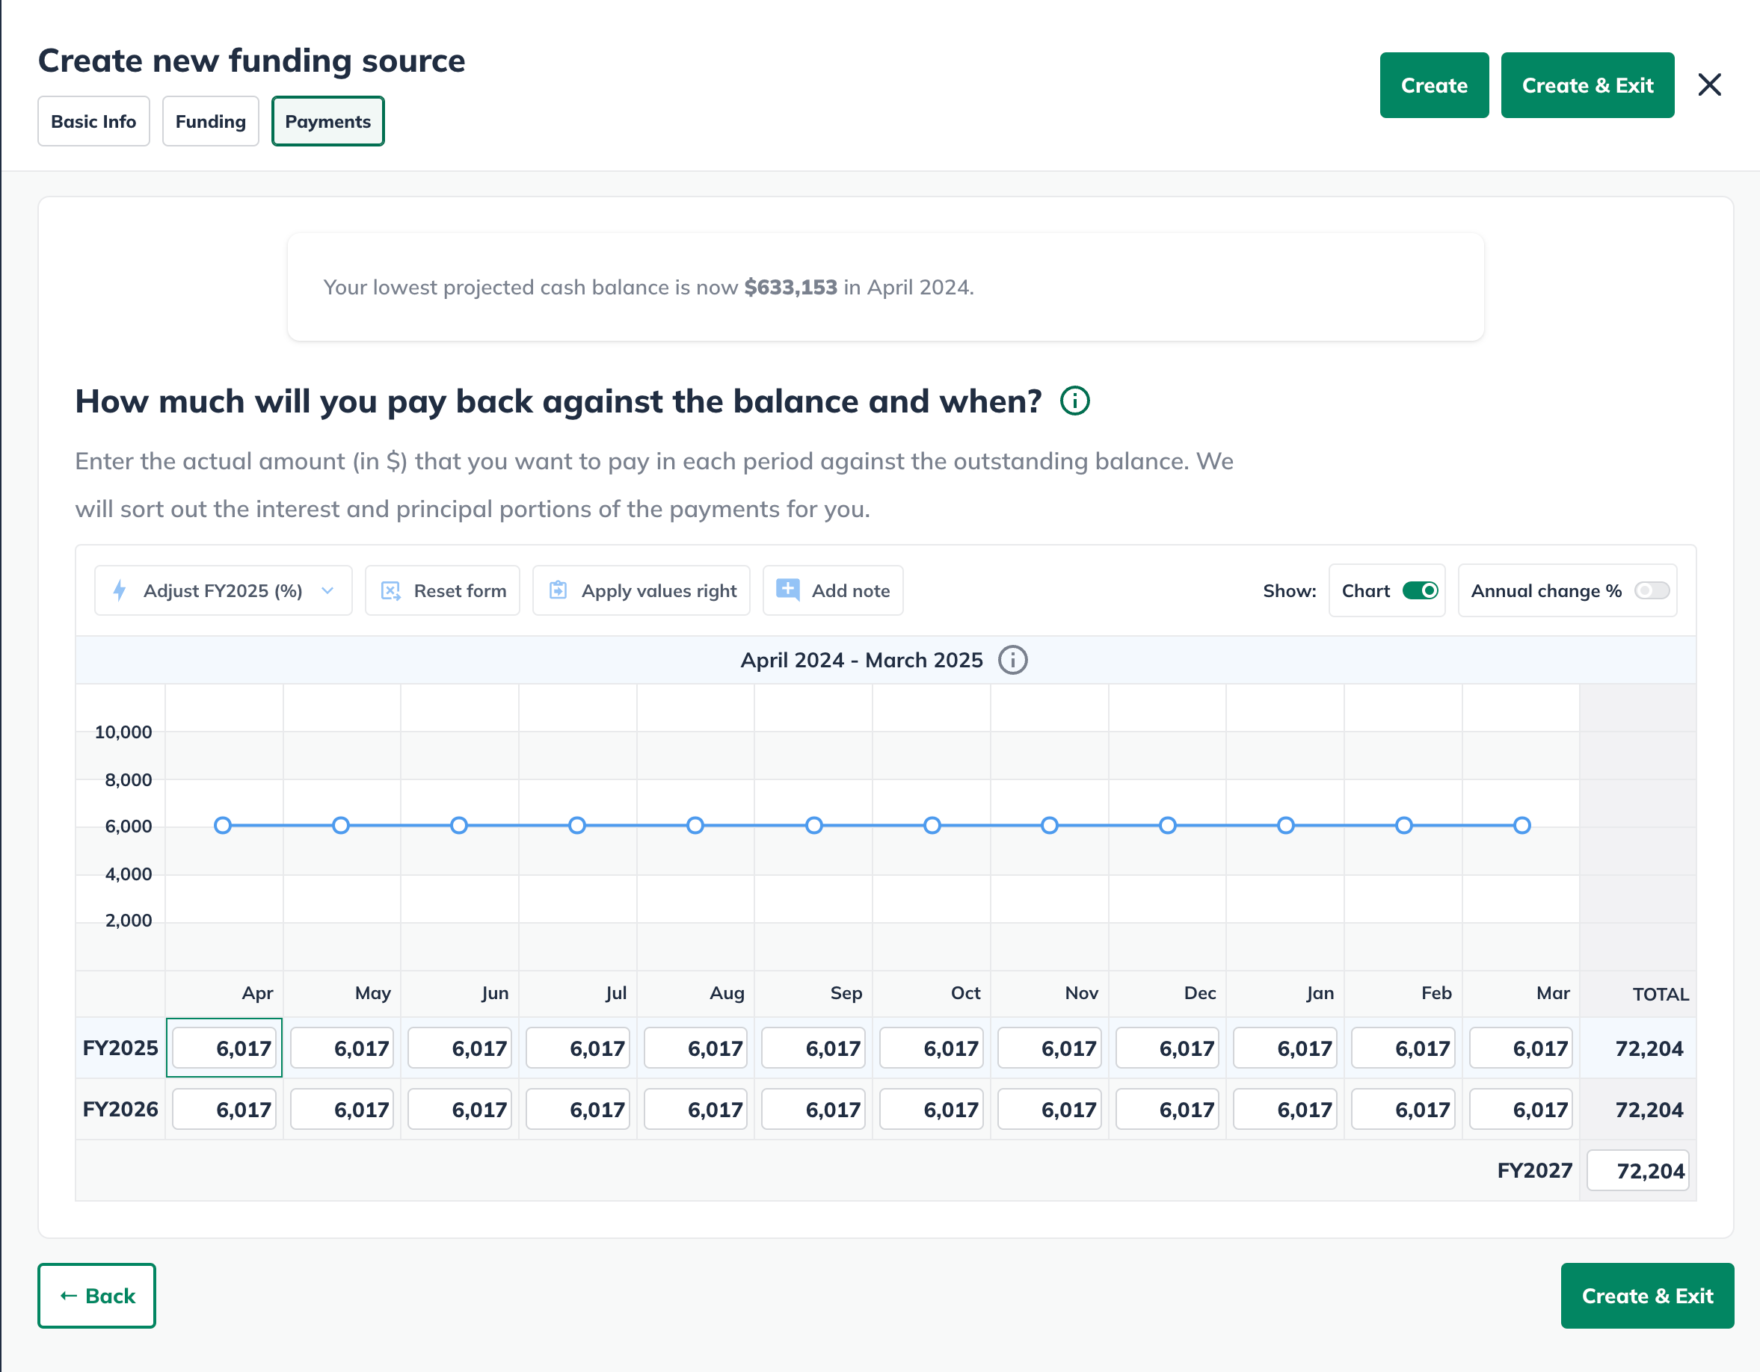The height and width of the screenshot is (1372, 1760).
Task: Go back with the Back button
Action: 96,1296
